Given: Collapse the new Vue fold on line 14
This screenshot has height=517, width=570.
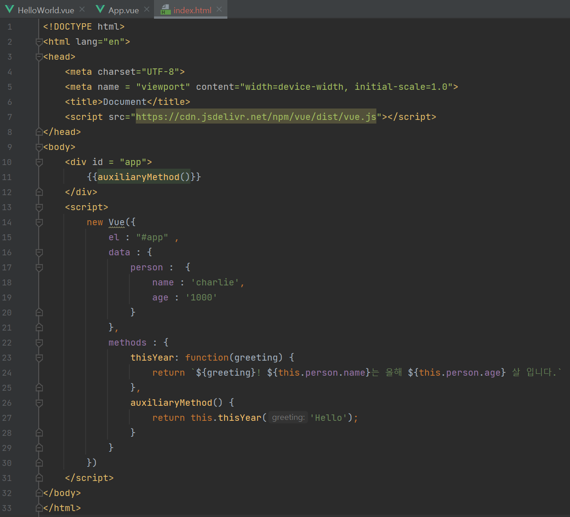Looking at the screenshot, I should pyautogui.click(x=39, y=222).
